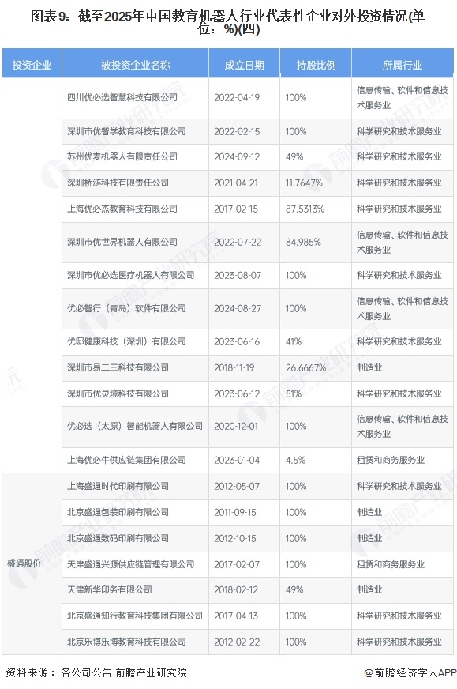Select the 持股比例 header cell

pyautogui.click(x=316, y=65)
